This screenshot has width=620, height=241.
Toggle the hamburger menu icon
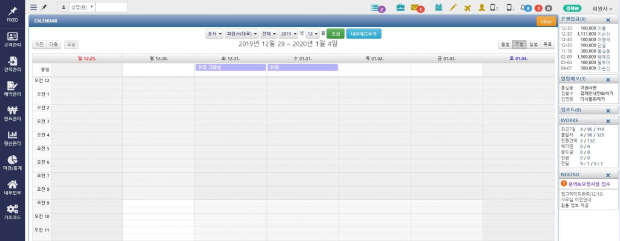(34, 7)
